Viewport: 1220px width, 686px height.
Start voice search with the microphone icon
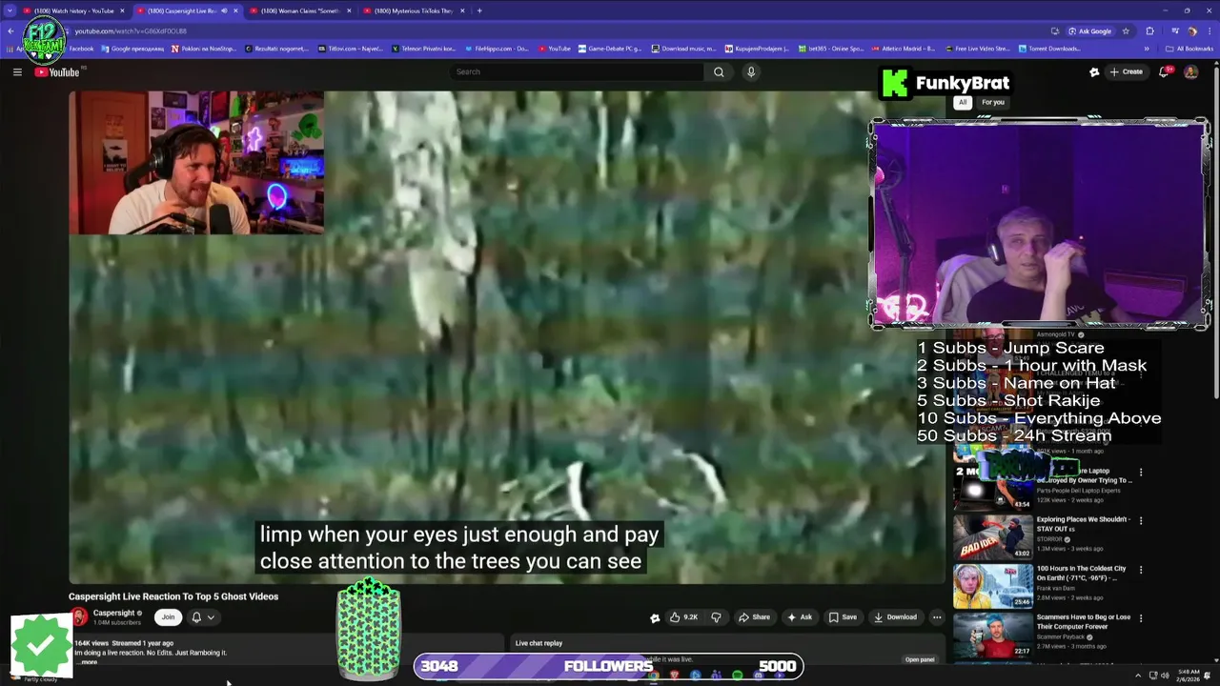click(x=751, y=71)
